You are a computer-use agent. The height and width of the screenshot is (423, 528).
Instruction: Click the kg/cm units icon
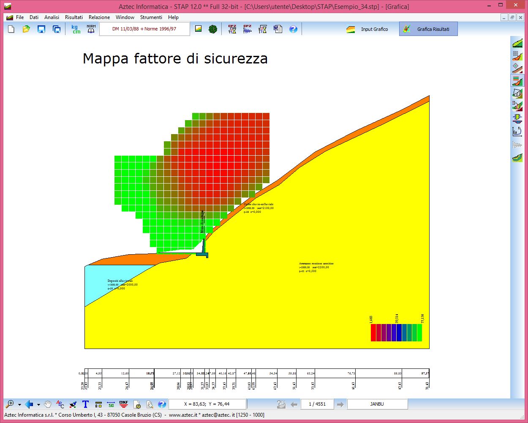tap(76, 29)
